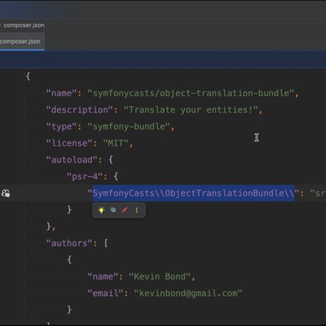Click the "Translate your entities!" description value
This screenshot has width=326, height=326.
point(191,109)
